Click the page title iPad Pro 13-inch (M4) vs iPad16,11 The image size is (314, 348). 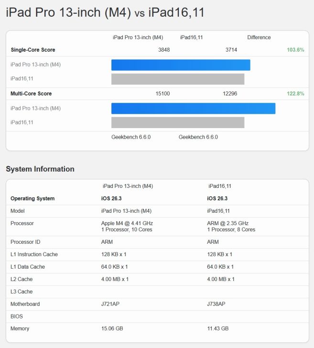tap(105, 12)
